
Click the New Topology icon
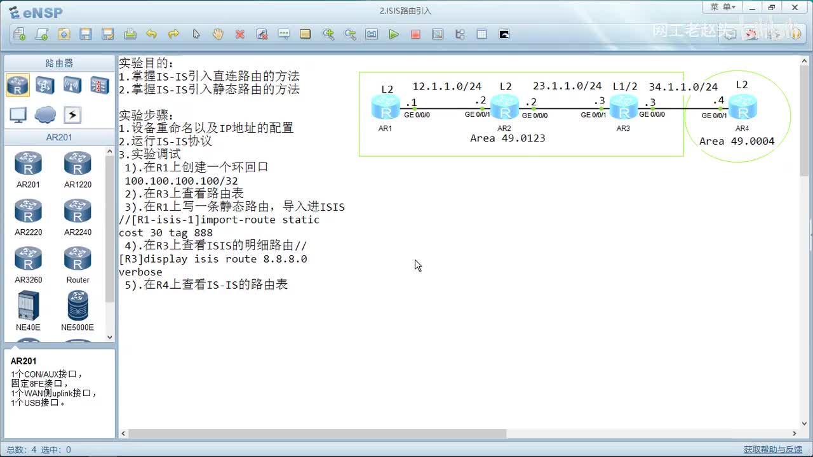coord(20,34)
